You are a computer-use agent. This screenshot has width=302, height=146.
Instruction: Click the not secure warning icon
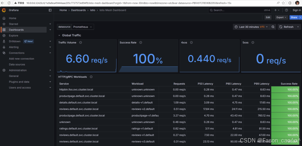click(15, 3)
